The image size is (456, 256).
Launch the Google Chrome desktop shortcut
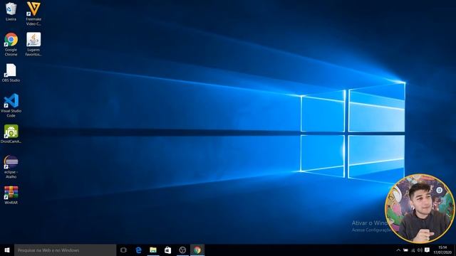pyautogui.click(x=11, y=44)
